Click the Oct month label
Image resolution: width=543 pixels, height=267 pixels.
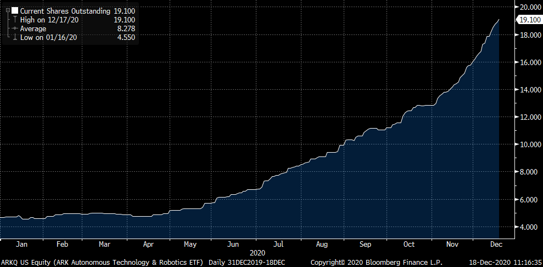[x=409, y=244]
